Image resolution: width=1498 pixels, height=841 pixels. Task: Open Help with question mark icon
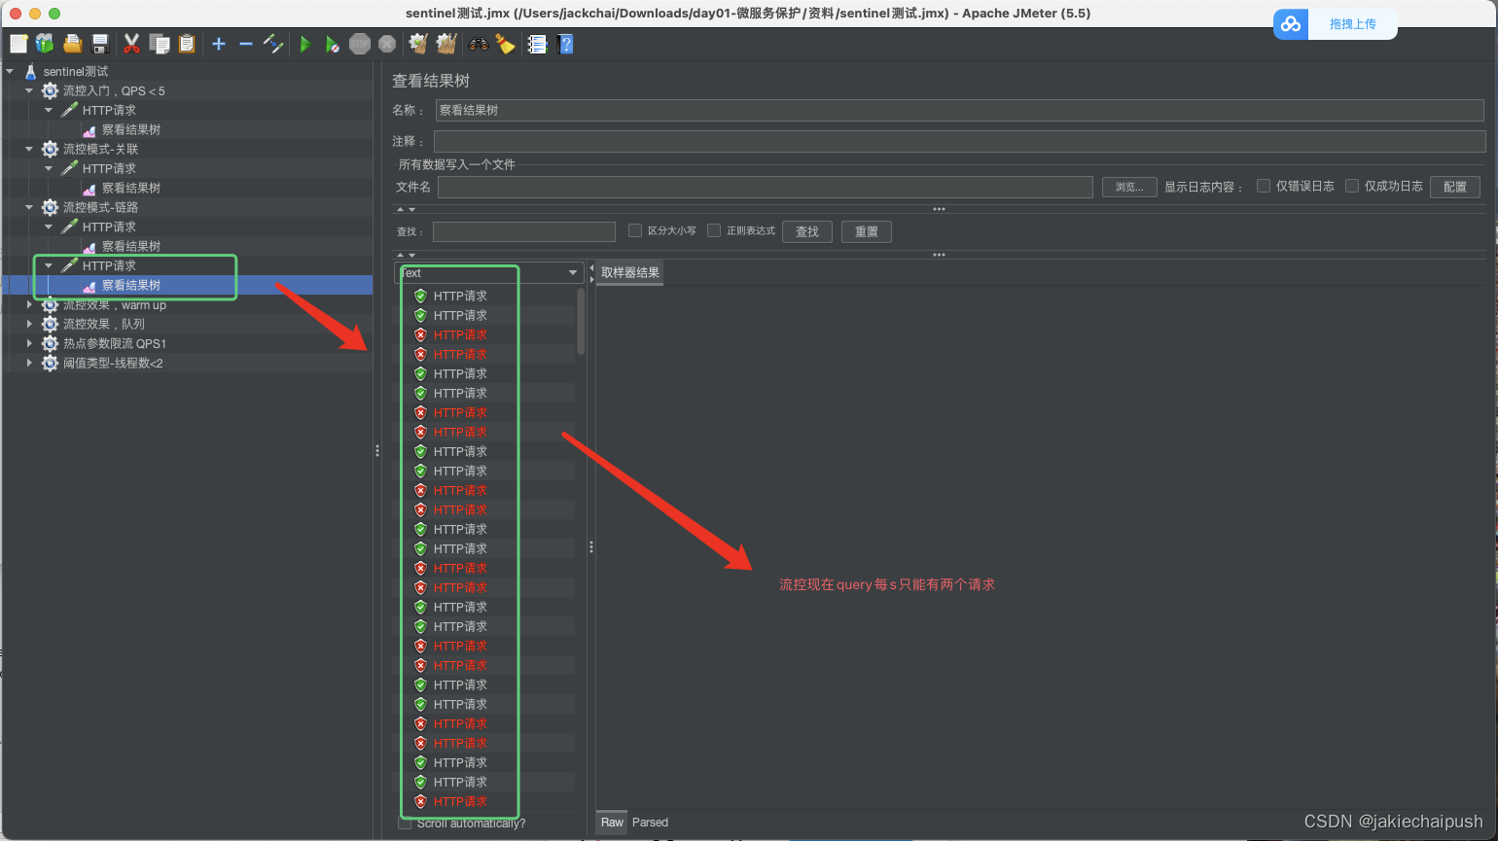tap(566, 44)
